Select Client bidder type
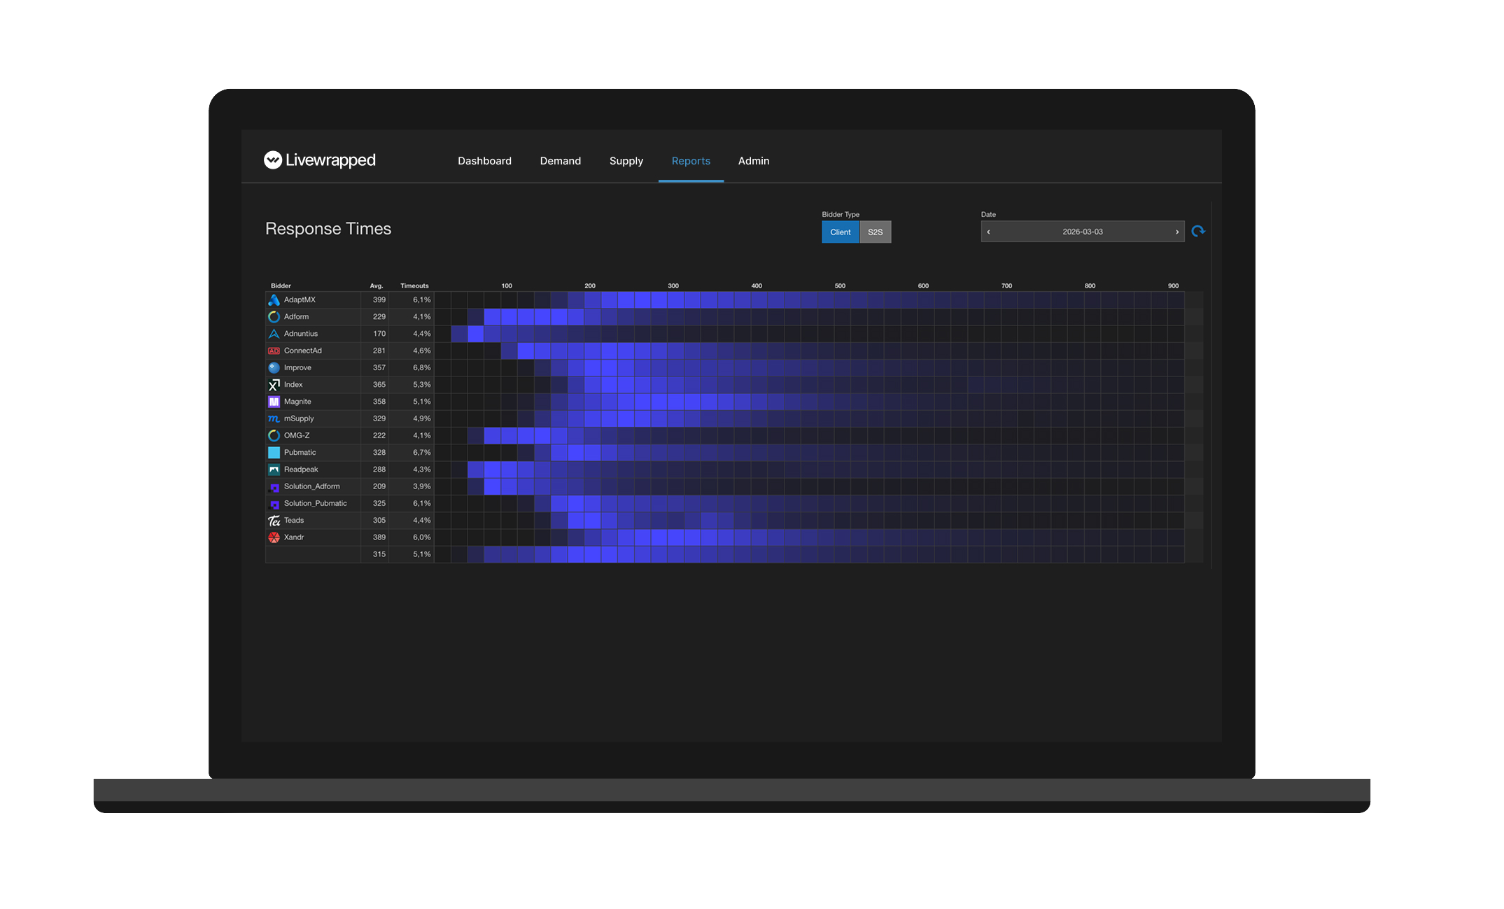The height and width of the screenshot is (909, 1504). point(840,232)
